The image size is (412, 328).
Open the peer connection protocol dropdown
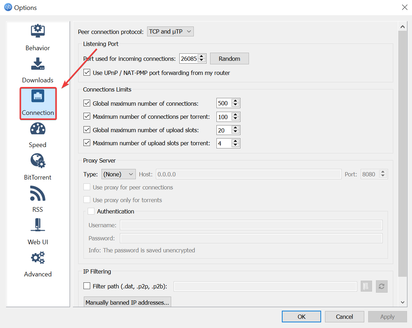pyautogui.click(x=170, y=31)
